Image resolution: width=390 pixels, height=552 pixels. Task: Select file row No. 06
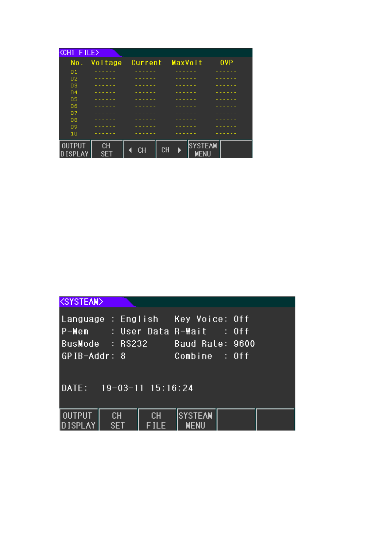point(153,106)
